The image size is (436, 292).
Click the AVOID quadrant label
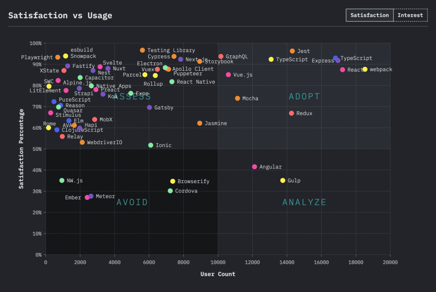[x=132, y=202]
